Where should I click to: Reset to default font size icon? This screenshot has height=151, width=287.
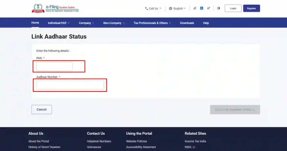[202, 8]
